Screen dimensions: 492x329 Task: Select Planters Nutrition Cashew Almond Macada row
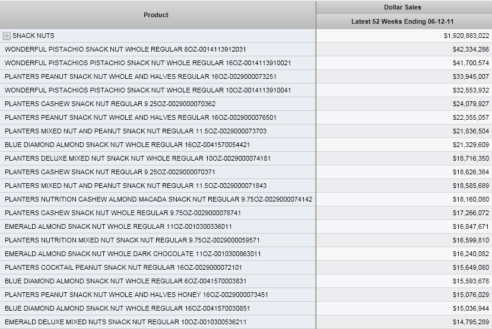tap(158, 199)
